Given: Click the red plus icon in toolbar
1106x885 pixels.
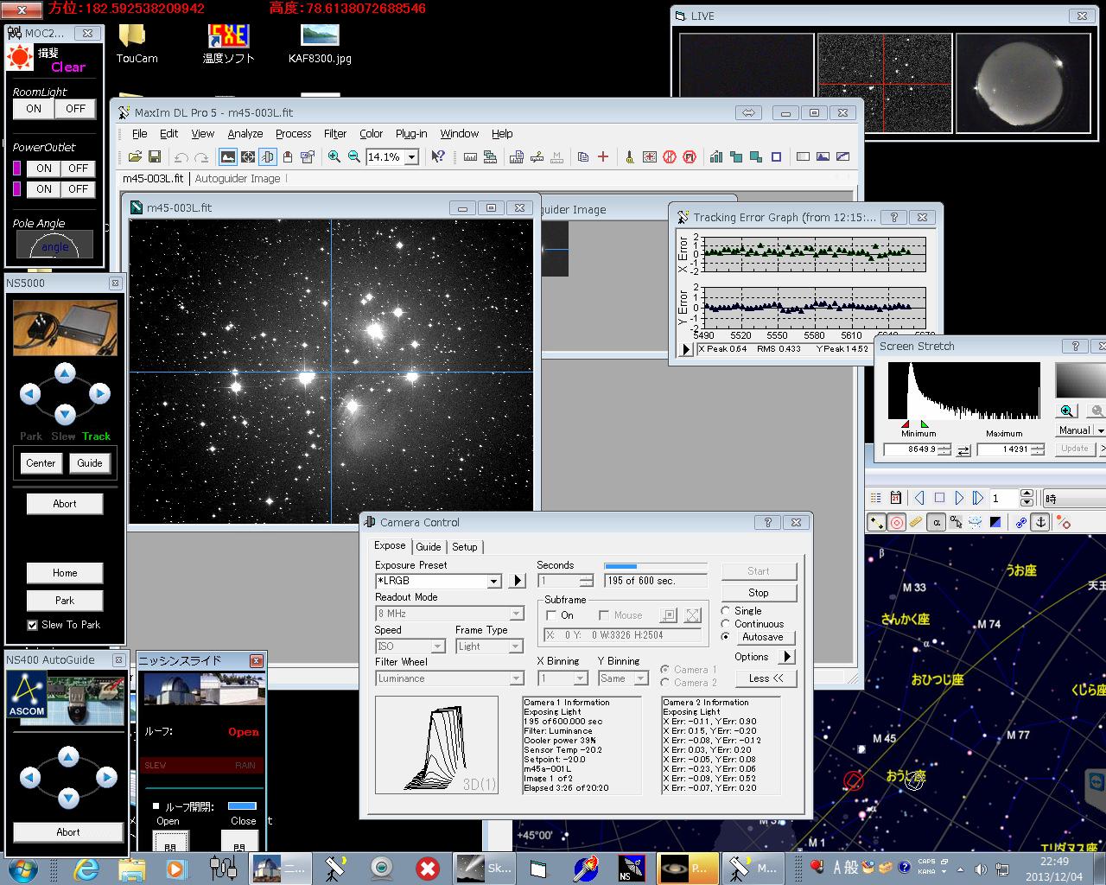Looking at the screenshot, I should (x=603, y=156).
